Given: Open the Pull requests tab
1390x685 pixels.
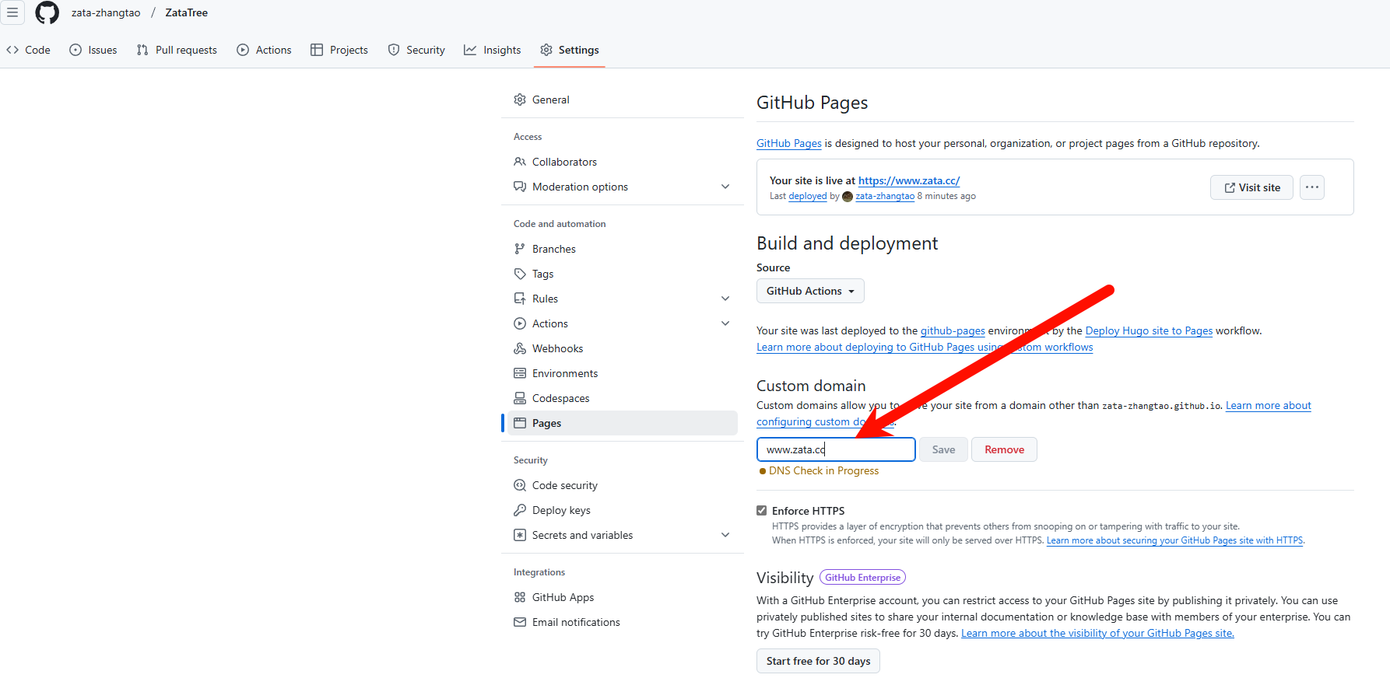Looking at the screenshot, I should 177,50.
